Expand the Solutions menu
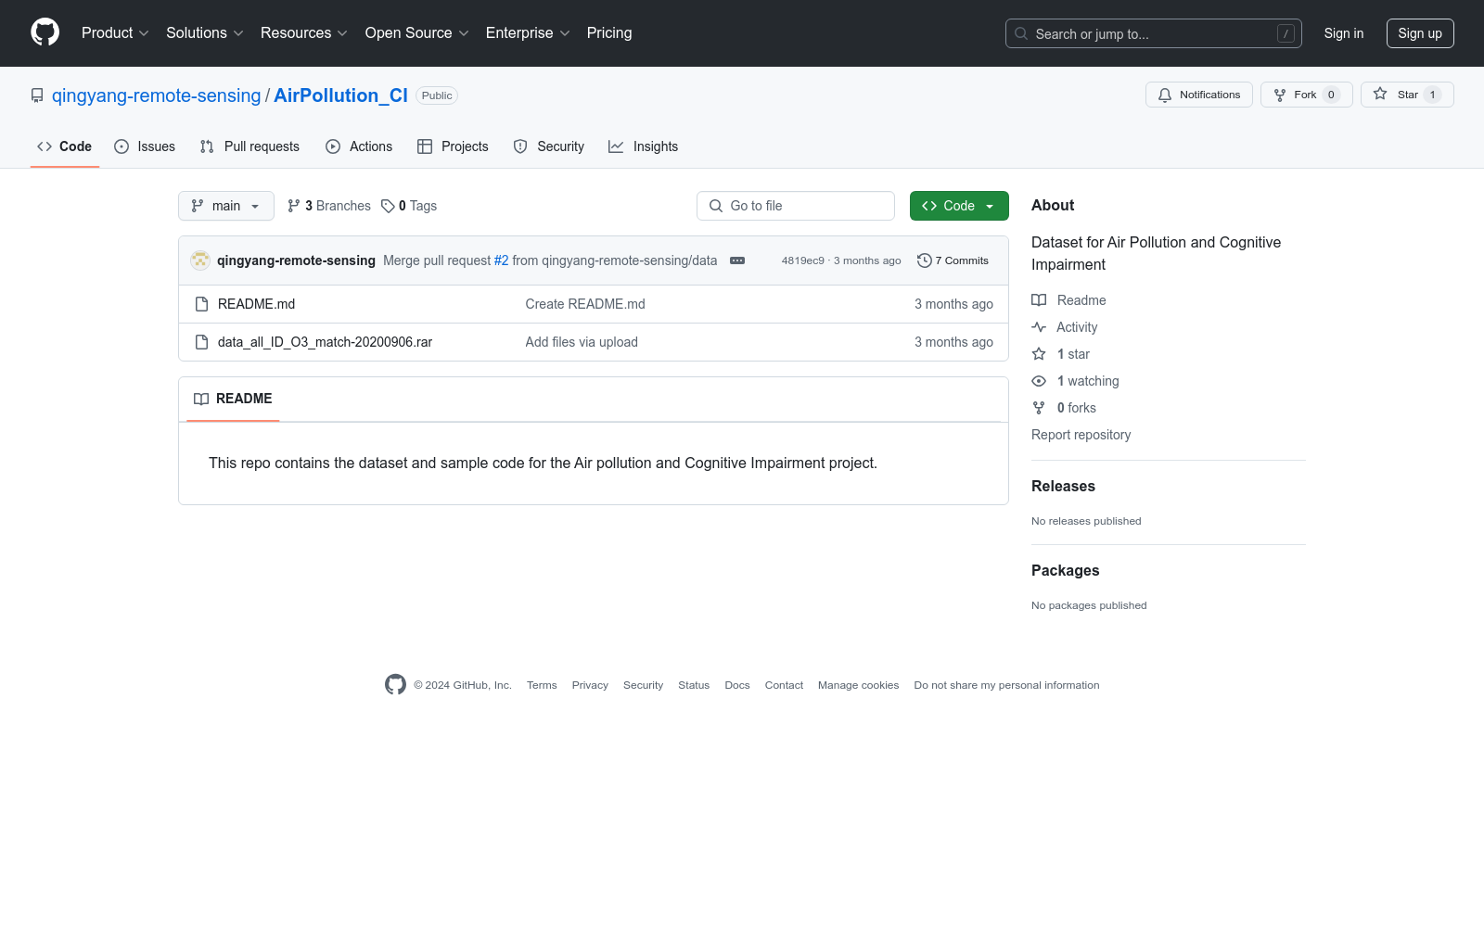Viewport: 1484px width, 927px height. coord(205,33)
